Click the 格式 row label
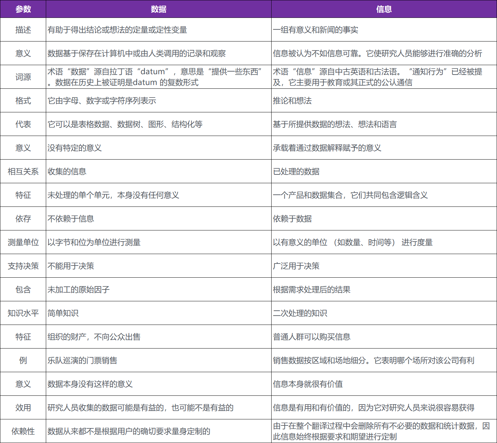 (x=23, y=101)
